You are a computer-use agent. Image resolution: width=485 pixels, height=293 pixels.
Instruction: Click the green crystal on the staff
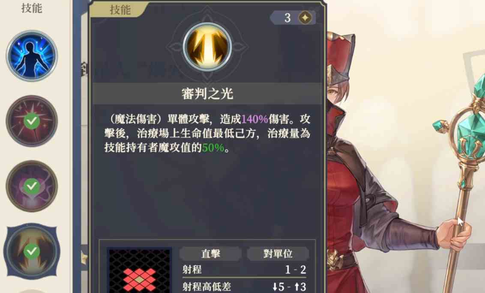pyautogui.click(x=471, y=132)
